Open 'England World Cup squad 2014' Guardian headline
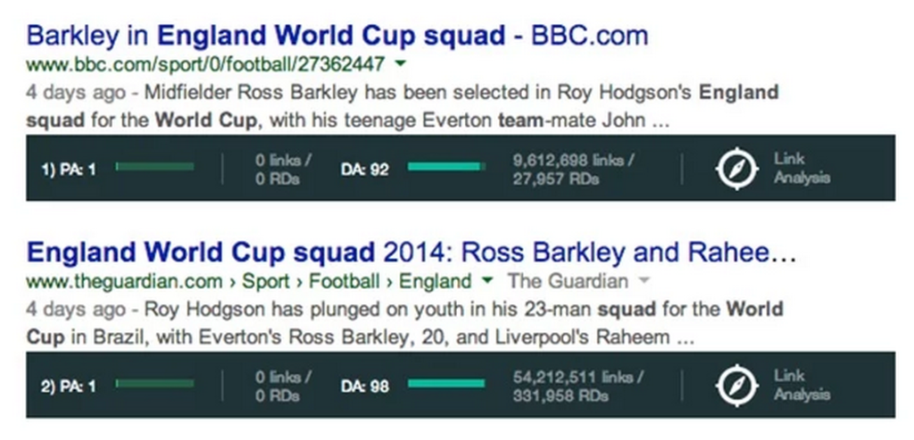Image resolution: width=914 pixels, height=440 pixels. click(411, 253)
